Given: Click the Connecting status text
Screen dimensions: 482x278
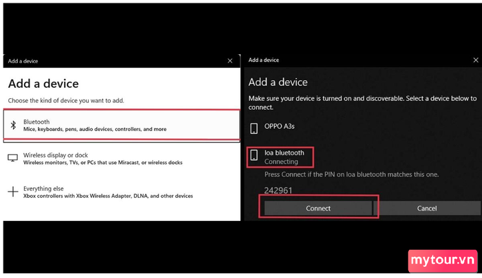Looking at the screenshot, I should 281,161.
